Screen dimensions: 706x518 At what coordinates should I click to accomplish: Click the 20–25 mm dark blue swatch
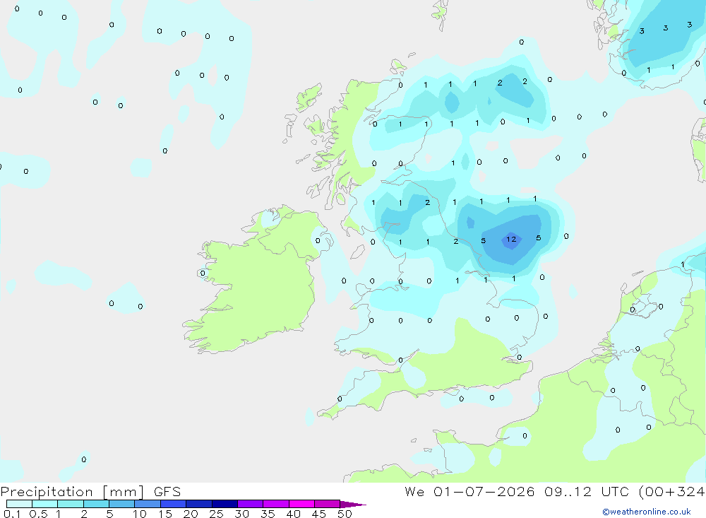coord(198,504)
